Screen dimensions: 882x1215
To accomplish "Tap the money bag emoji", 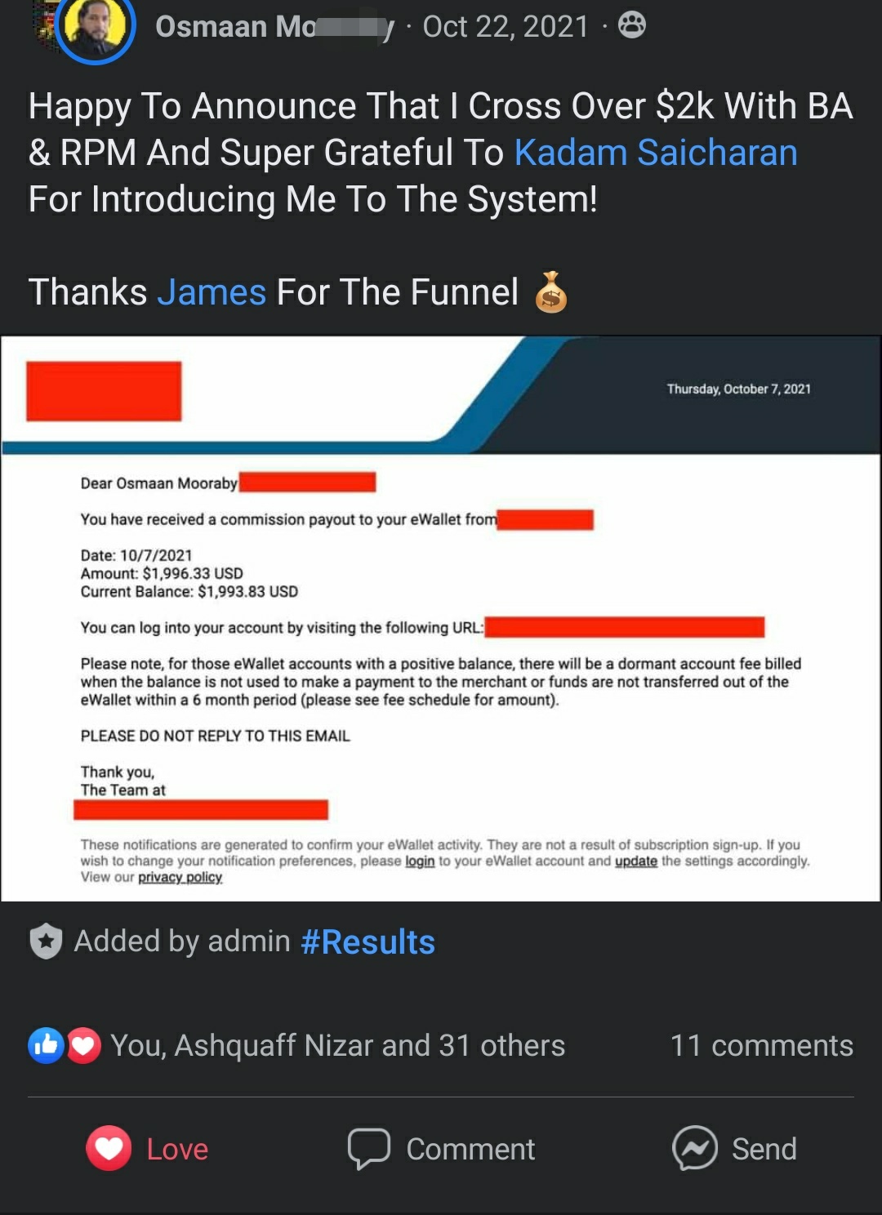I will coord(551,292).
